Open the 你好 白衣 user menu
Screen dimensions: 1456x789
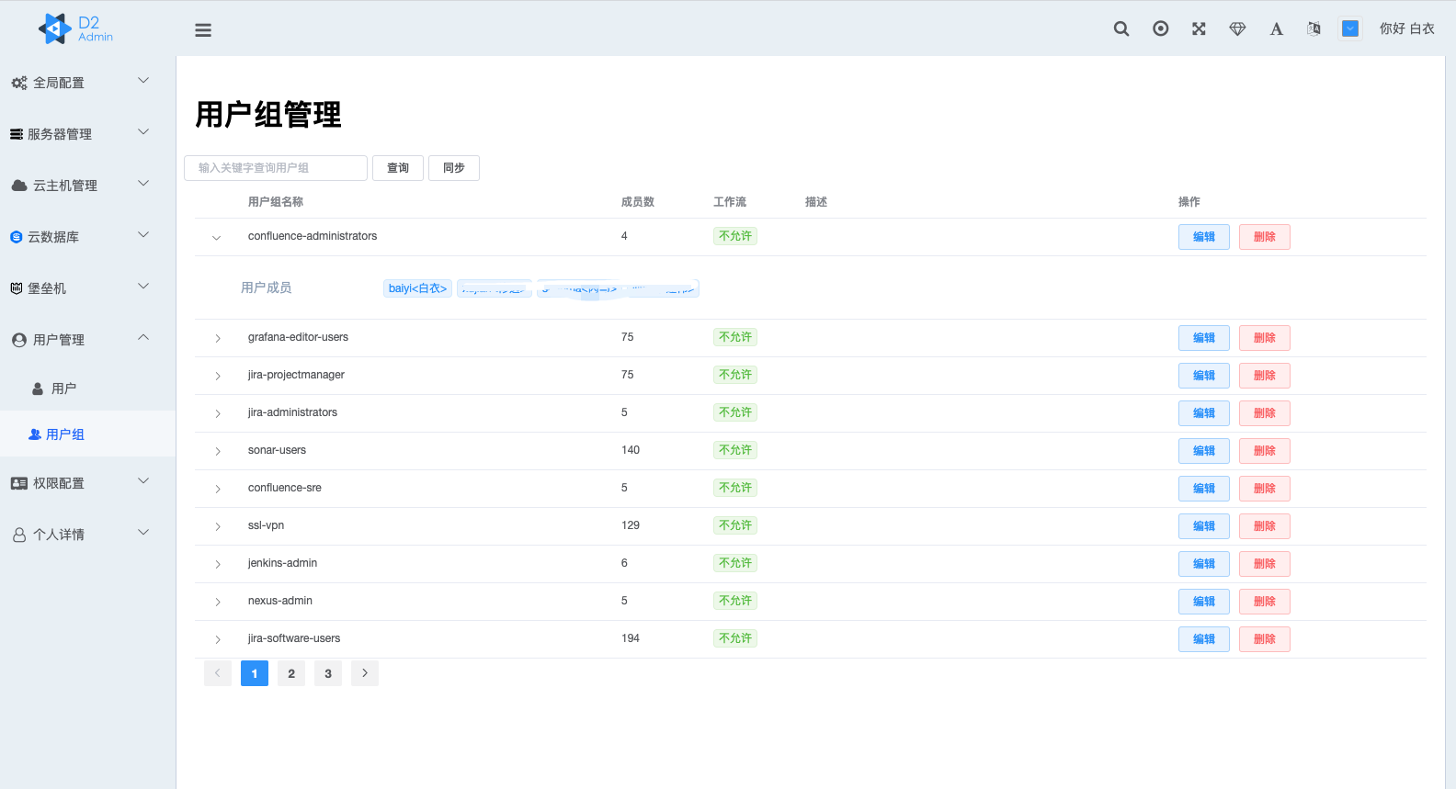[1406, 28]
